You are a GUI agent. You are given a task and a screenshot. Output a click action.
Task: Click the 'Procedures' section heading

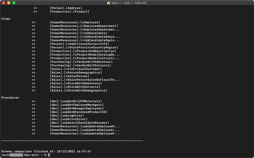(x=10, y=98)
